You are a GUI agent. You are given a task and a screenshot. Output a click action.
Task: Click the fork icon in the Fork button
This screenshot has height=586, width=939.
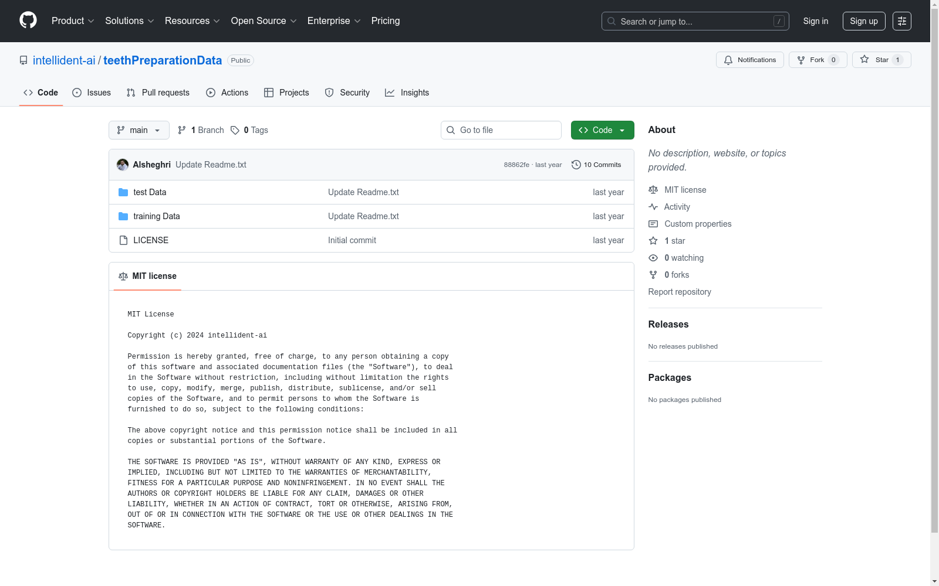pos(801,60)
